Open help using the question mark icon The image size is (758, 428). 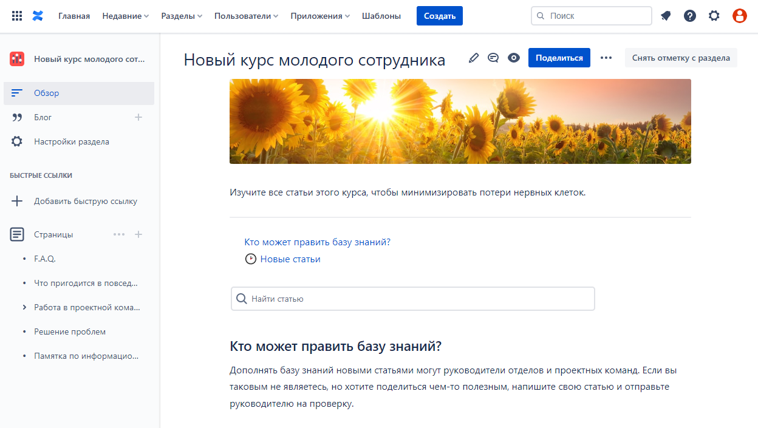tap(690, 16)
